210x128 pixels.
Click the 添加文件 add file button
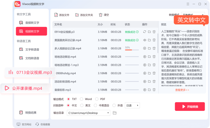tap(62, 15)
